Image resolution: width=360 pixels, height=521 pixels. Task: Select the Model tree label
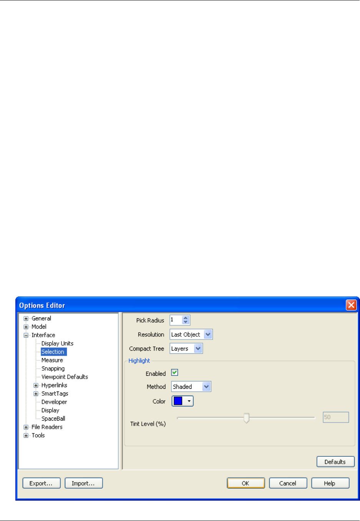click(39, 327)
